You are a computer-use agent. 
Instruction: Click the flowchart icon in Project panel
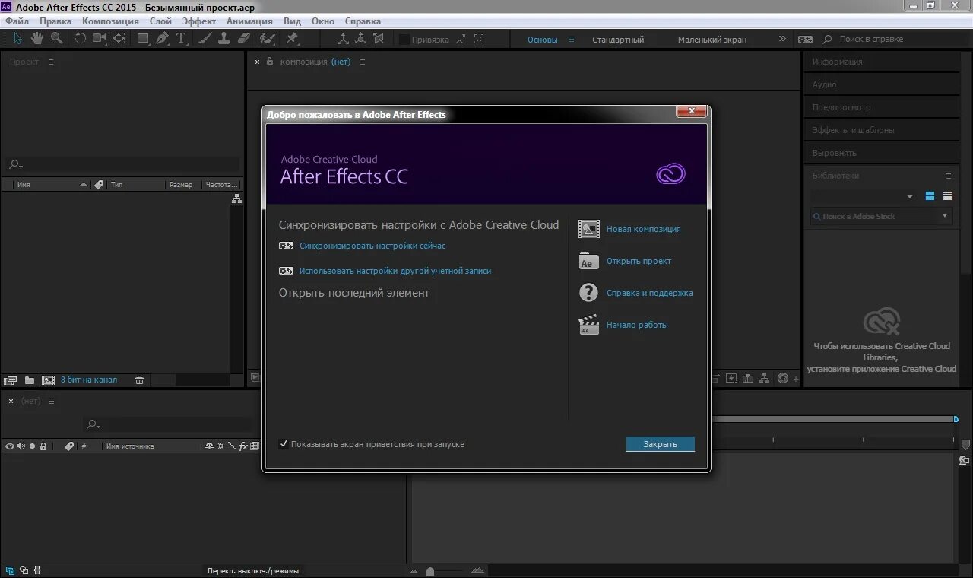coord(236,198)
